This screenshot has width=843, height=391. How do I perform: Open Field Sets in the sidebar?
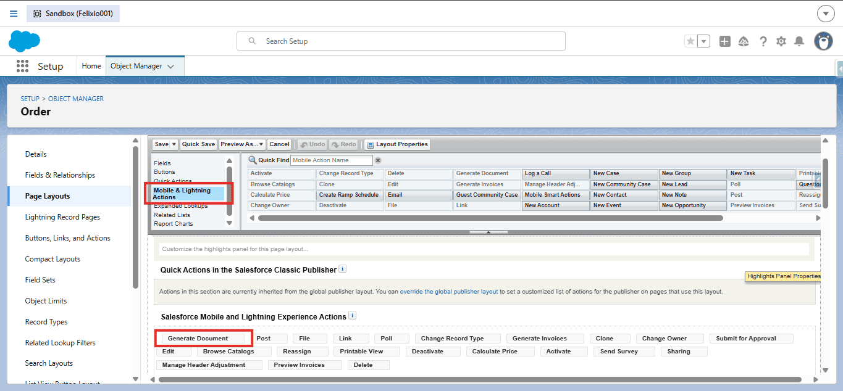(40, 280)
